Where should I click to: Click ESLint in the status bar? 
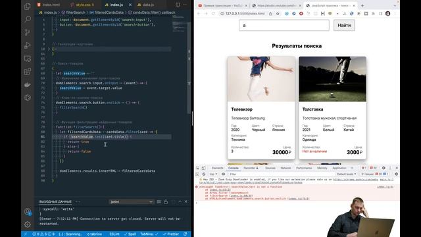click(x=114, y=234)
